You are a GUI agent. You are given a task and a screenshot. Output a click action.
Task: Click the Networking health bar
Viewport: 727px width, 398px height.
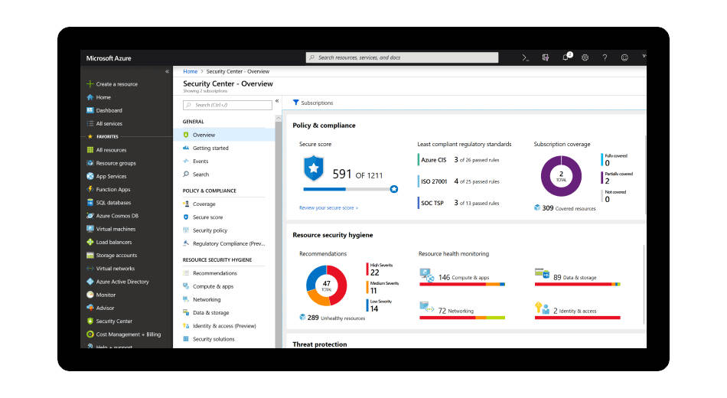click(x=461, y=318)
